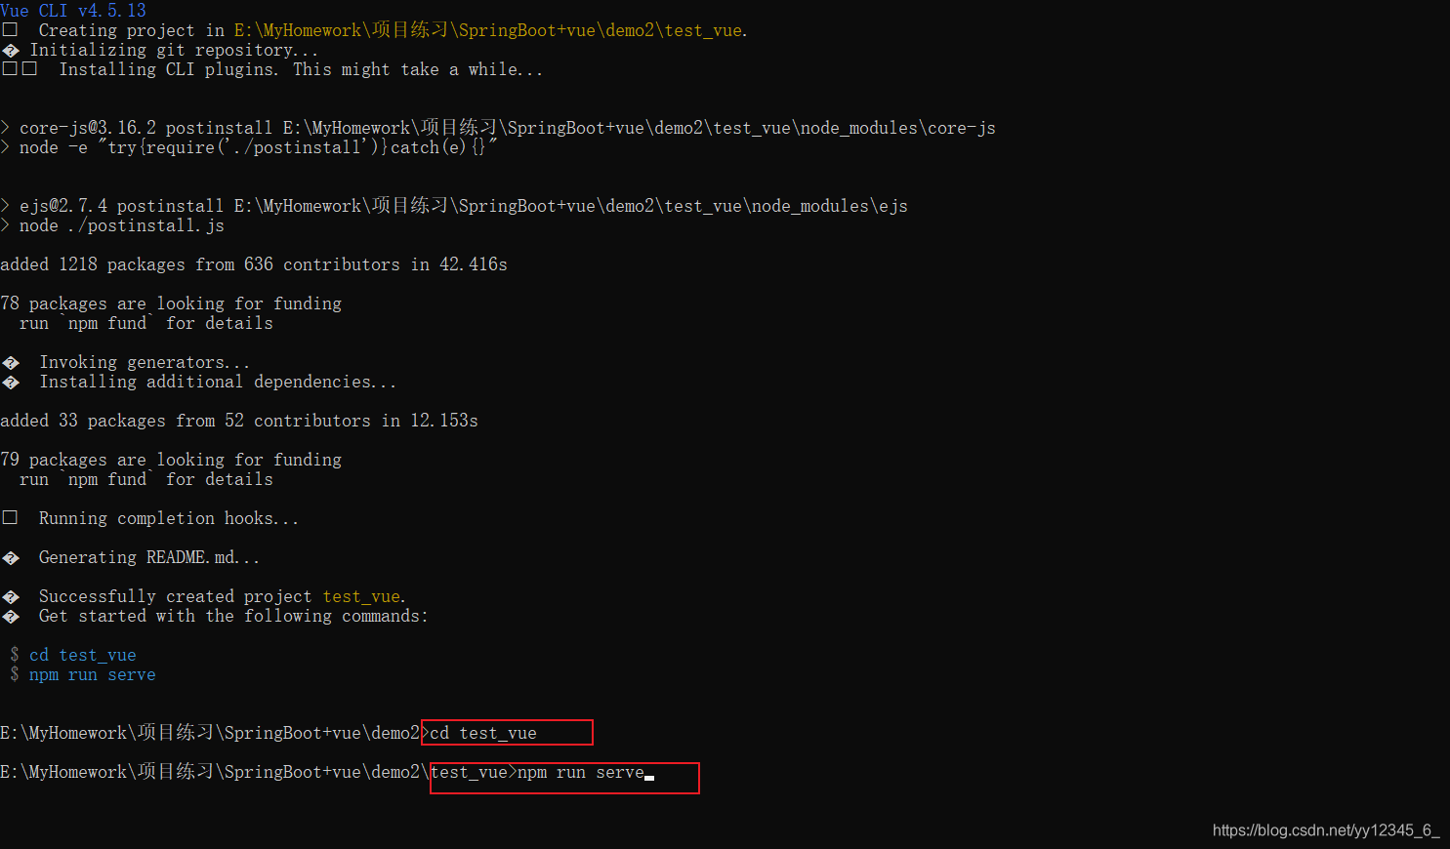Click 'Installing additional dependencies...' line
Screen dimensions: 1450x849
[x=199, y=382]
